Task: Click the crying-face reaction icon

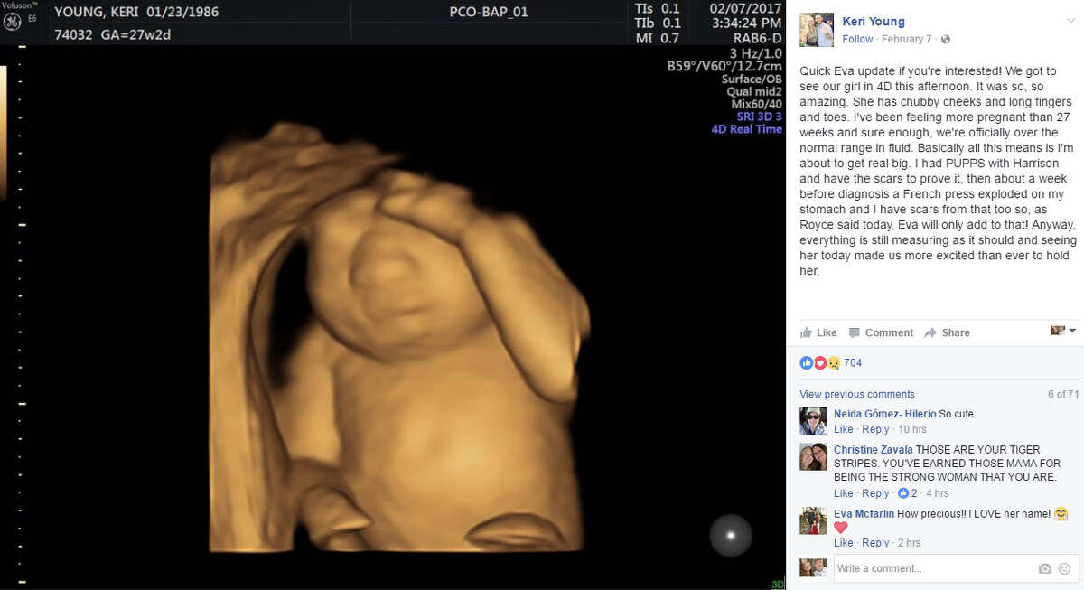Action: pyautogui.click(x=835, y=361)
